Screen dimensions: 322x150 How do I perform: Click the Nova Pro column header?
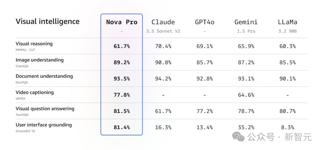coord(122,22)
